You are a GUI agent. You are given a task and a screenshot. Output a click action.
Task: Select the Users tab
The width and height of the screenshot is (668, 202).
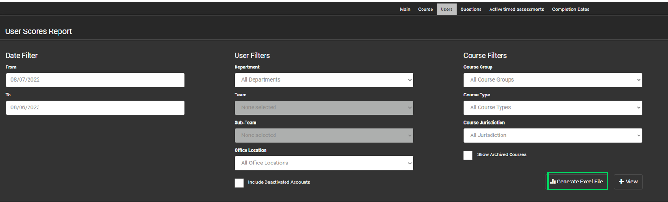(447, 9)
